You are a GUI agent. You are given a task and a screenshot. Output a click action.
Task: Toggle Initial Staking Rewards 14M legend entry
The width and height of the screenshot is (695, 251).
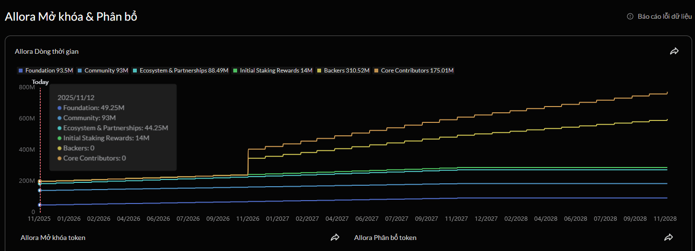click(x=273, y=71)
